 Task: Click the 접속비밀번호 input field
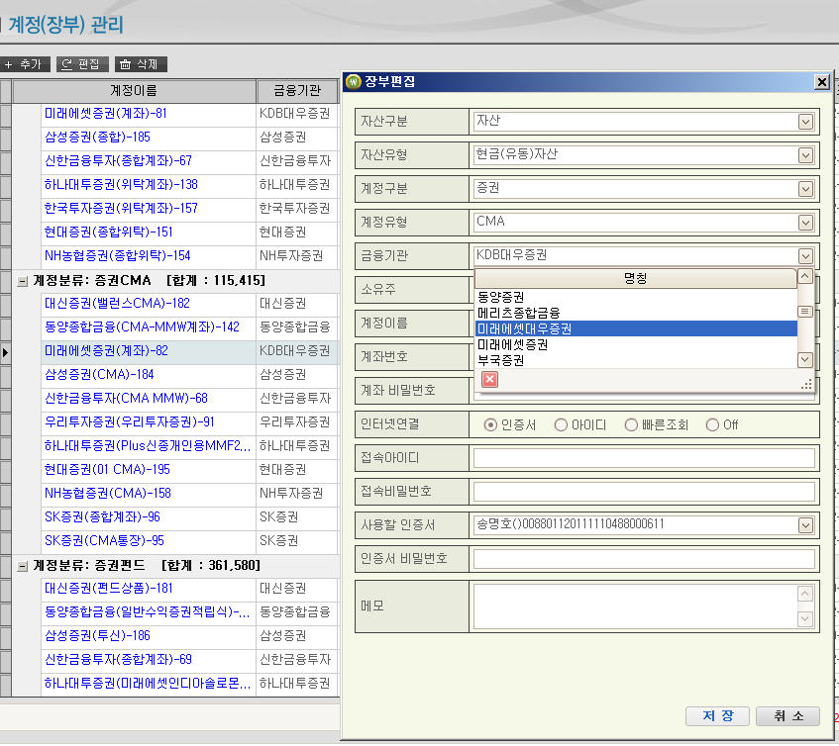click(x=644, y=492)
